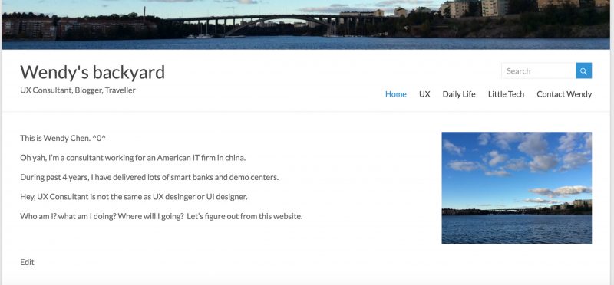The width and height of the screenshot is (614, 285).
Task: Click the bridge header banner image
Action: (x=305, y=25)
